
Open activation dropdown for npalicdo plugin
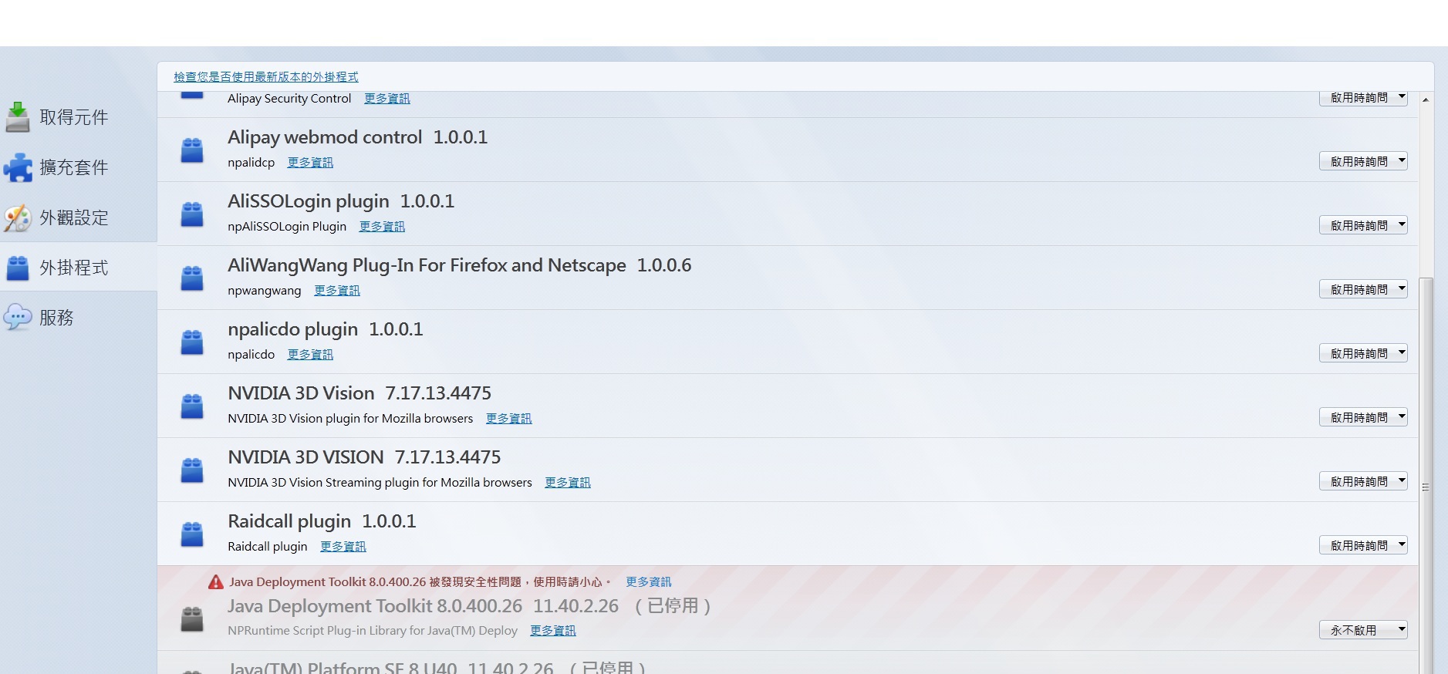(x=1363, y=353)
